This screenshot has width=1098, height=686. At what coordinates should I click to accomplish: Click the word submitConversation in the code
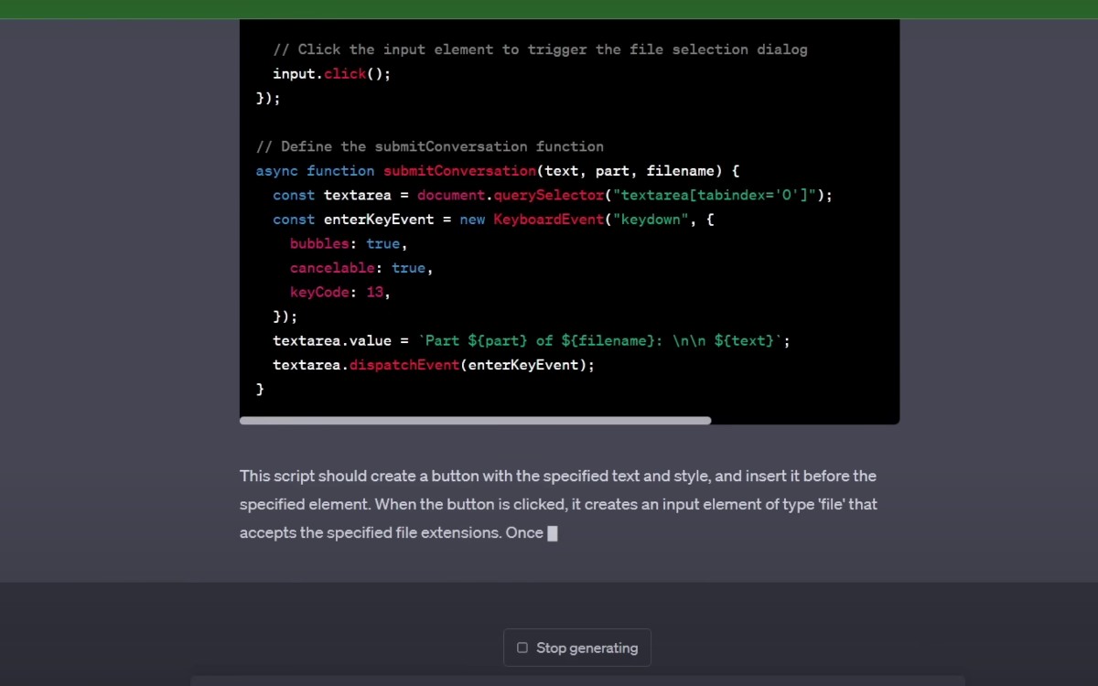coord(459,170)
